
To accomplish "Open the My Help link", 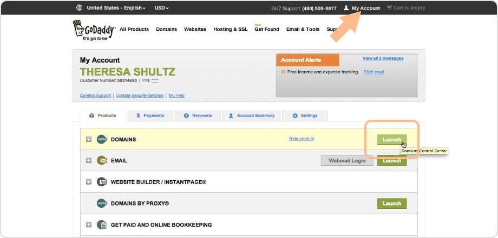I will (x=176, y=96).
